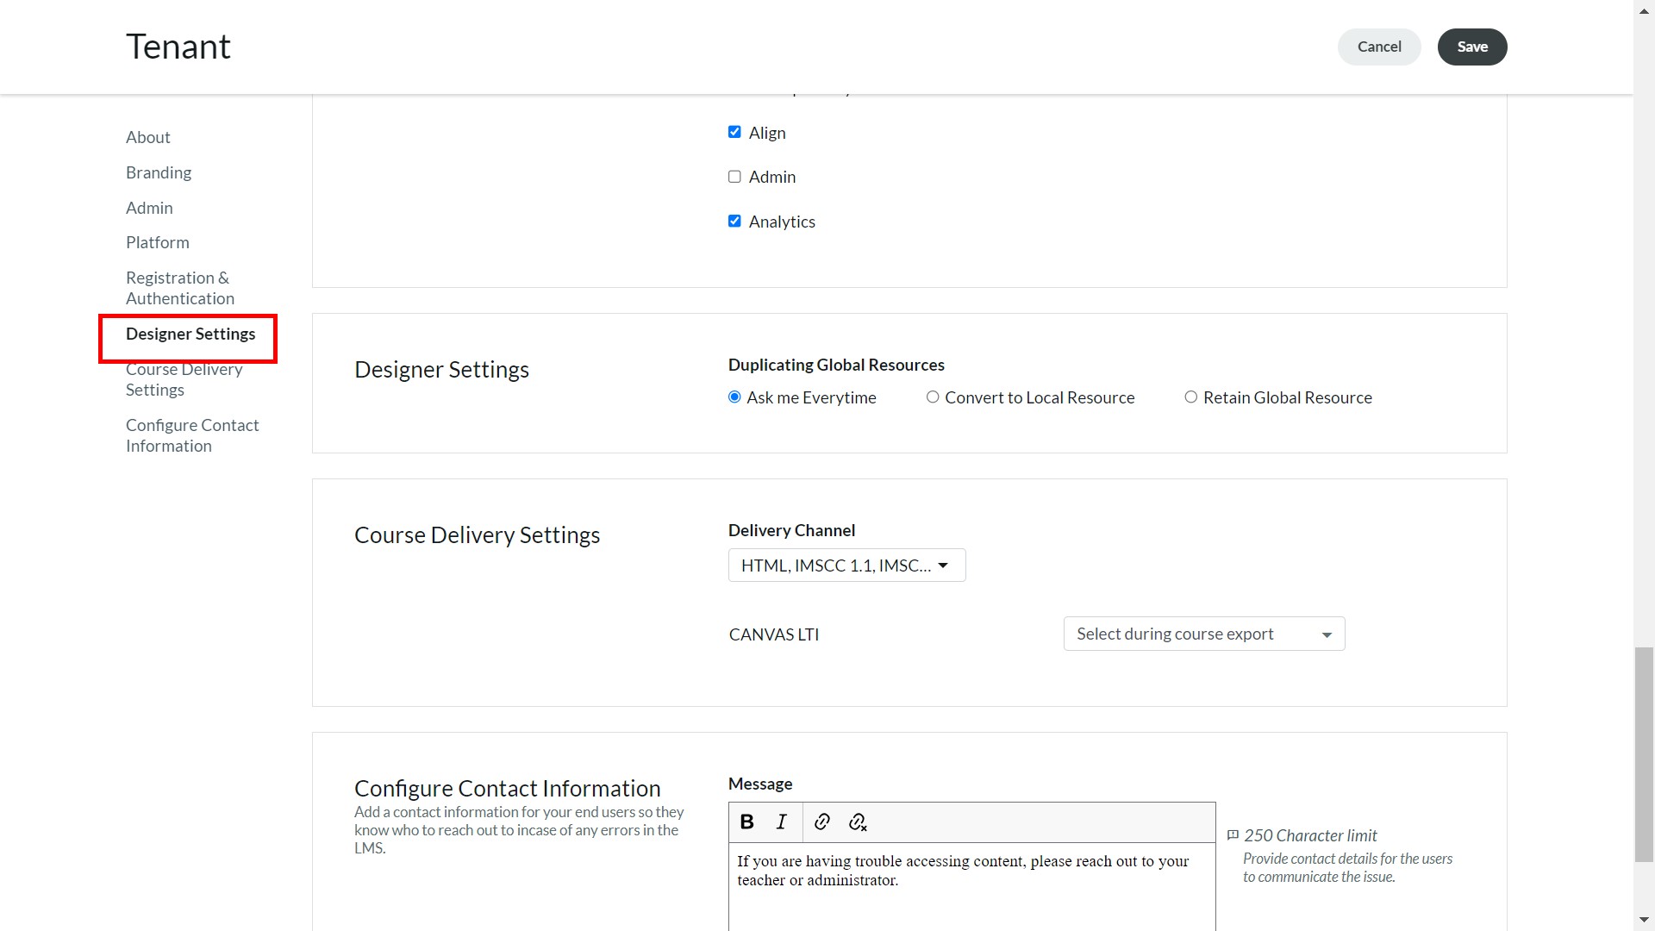The height and width of the screenshot is (931, 1655).
Task: Click the scrollbar down arrow
Action: tap(1644, 921)
